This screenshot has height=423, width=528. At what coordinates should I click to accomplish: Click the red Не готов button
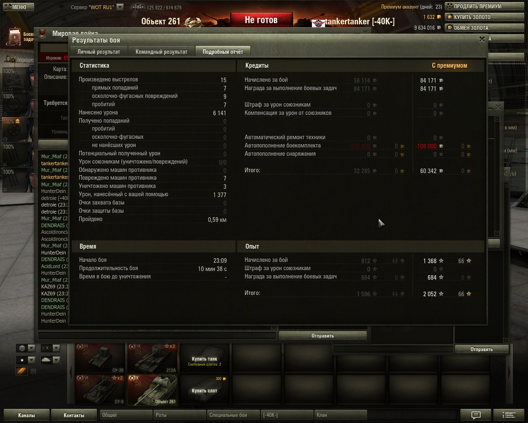point(261,19)
